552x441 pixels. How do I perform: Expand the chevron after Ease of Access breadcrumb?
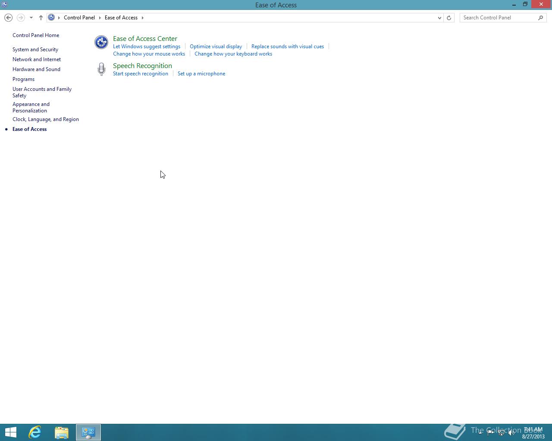[x=142, y=18]
